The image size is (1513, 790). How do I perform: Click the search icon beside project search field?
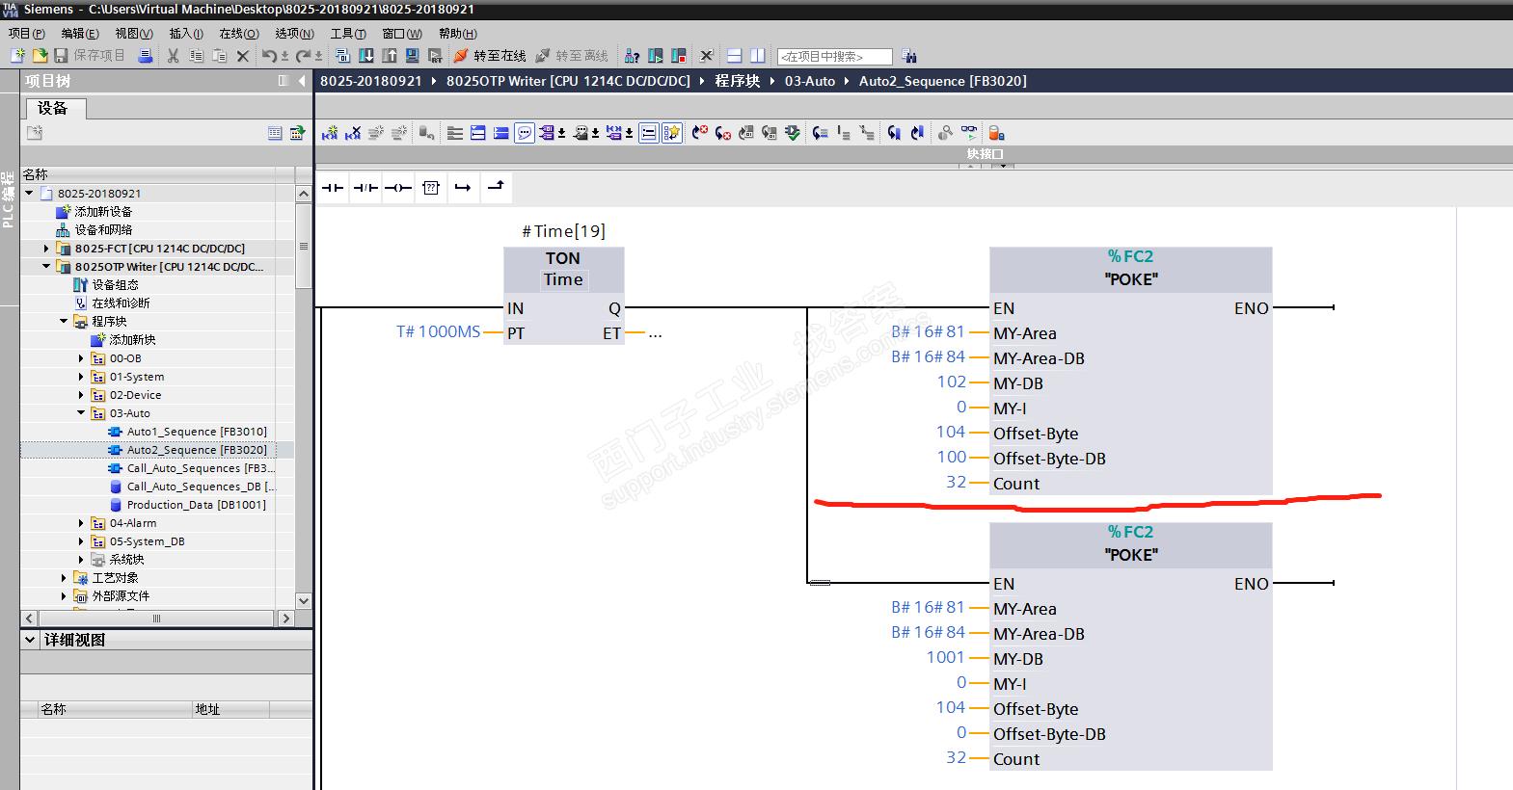pos(908,56)
